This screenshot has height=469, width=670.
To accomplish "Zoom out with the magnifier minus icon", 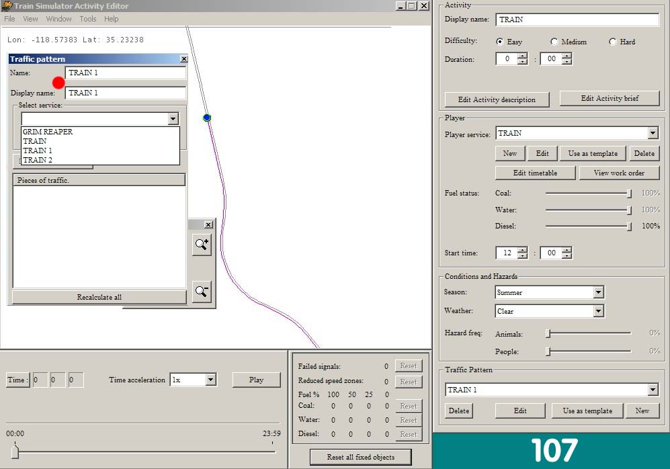I will [202, 292].
